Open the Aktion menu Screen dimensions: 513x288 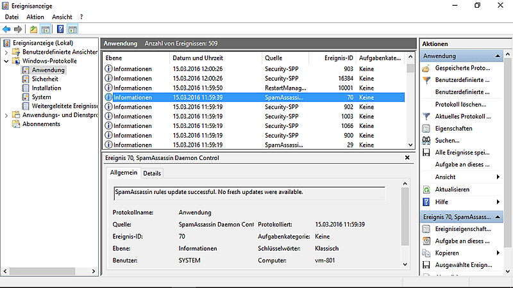click(35, 17)
